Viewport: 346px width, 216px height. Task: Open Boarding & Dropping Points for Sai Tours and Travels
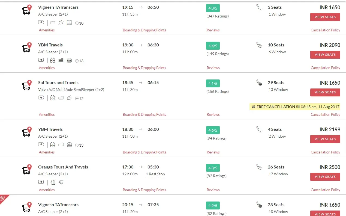pos(144,114)
